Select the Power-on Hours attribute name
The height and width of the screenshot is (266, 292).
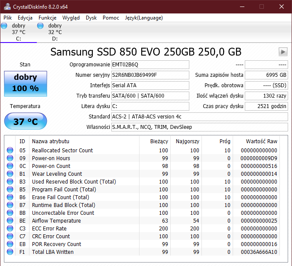(51, 158)
